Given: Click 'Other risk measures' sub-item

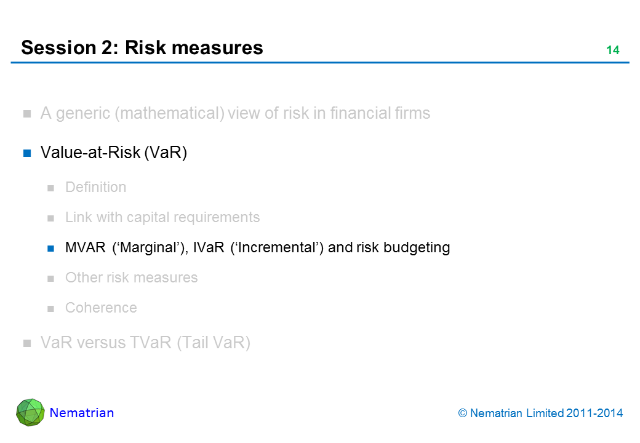Looking at the screenshot, I should [x=131, y=277].
